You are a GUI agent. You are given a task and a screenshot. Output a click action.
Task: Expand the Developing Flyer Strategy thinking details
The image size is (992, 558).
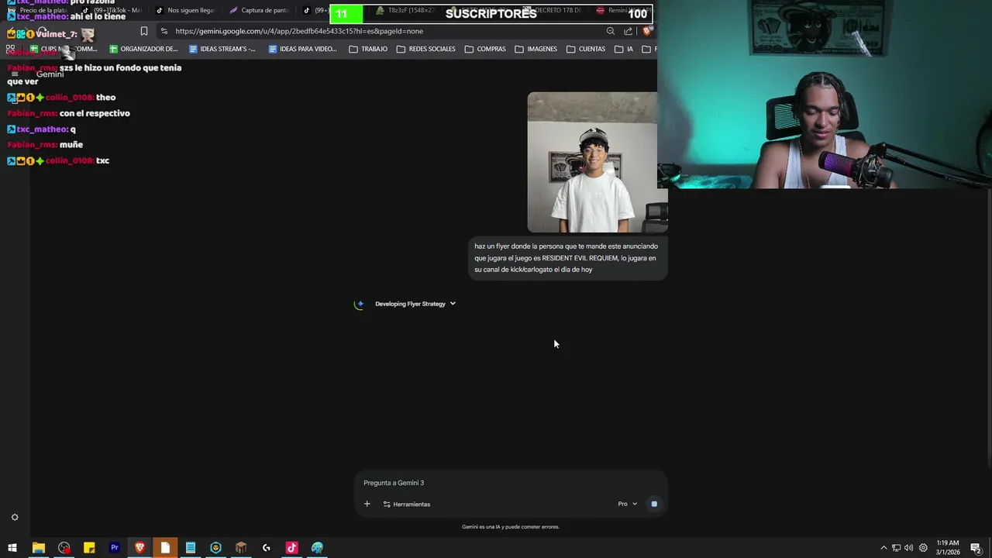click(x=415, y=304)
